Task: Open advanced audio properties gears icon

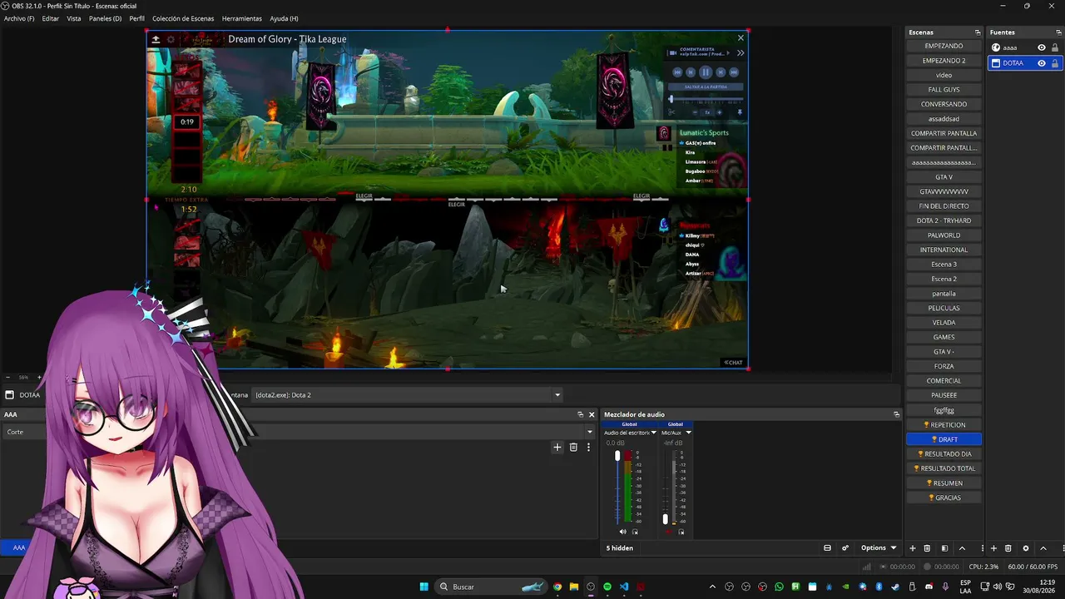Action: (845, 548)
